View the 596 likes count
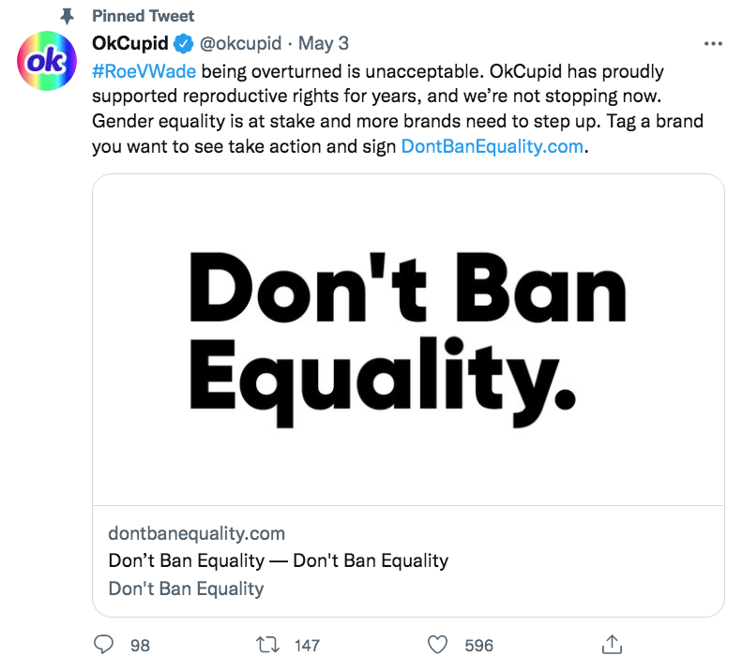The width and height of the screenshot is (743, 671). pos(478,646)
